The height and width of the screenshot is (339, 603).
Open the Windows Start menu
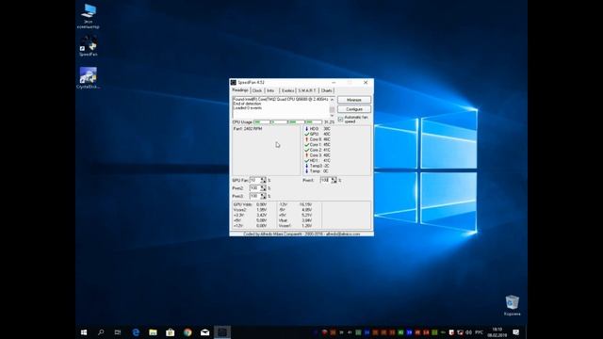[x=84, y=332]
